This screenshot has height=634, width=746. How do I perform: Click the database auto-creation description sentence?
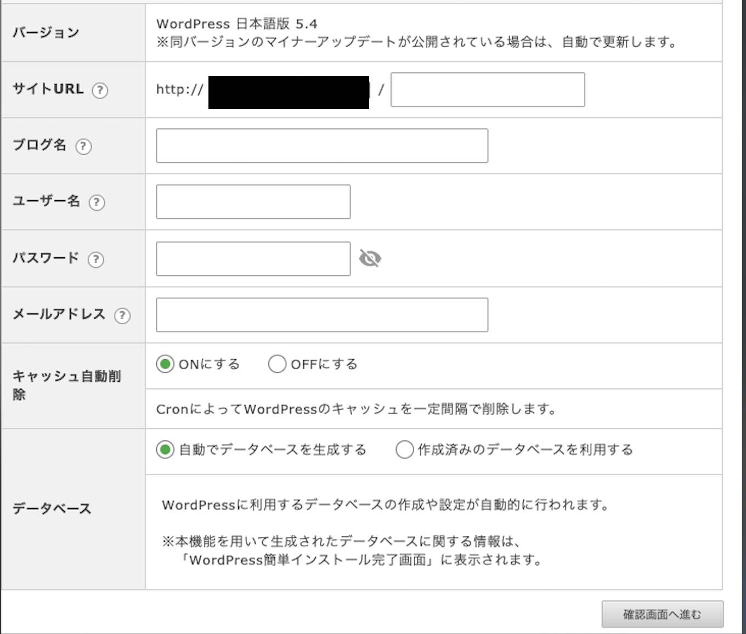click(x=386, y=505)
